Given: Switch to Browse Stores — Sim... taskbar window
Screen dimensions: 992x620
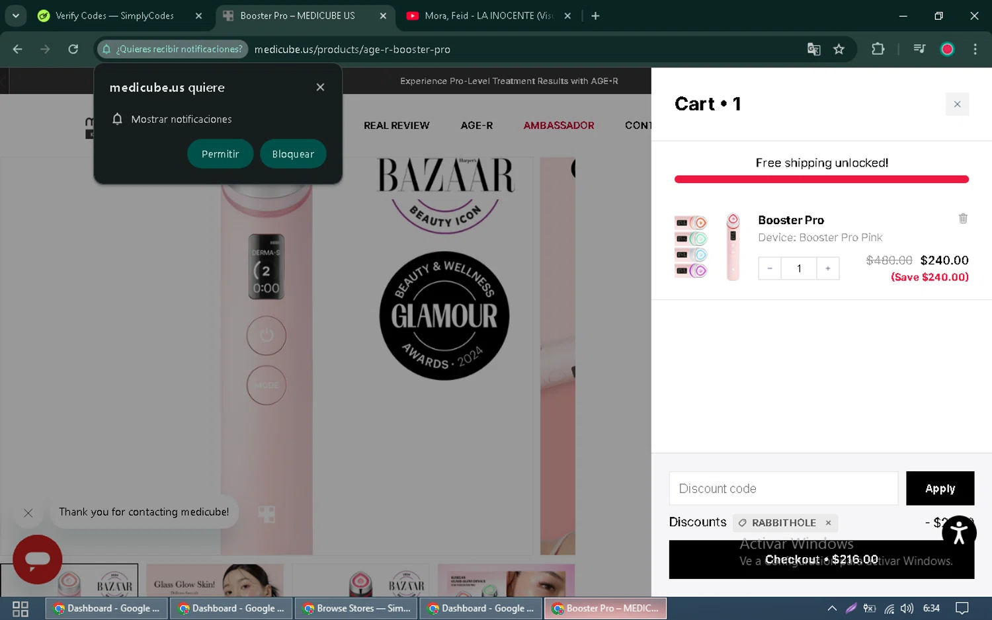Looking at the screenshot, I should [x=356, y=608].
